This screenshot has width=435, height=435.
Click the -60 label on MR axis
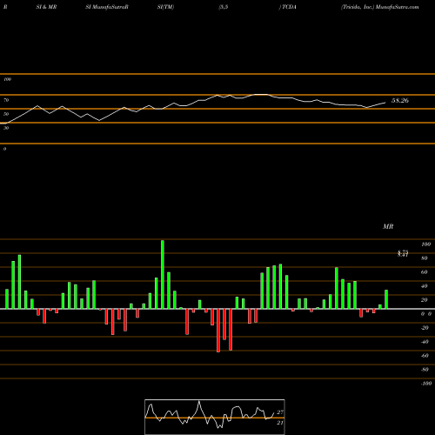425,356
